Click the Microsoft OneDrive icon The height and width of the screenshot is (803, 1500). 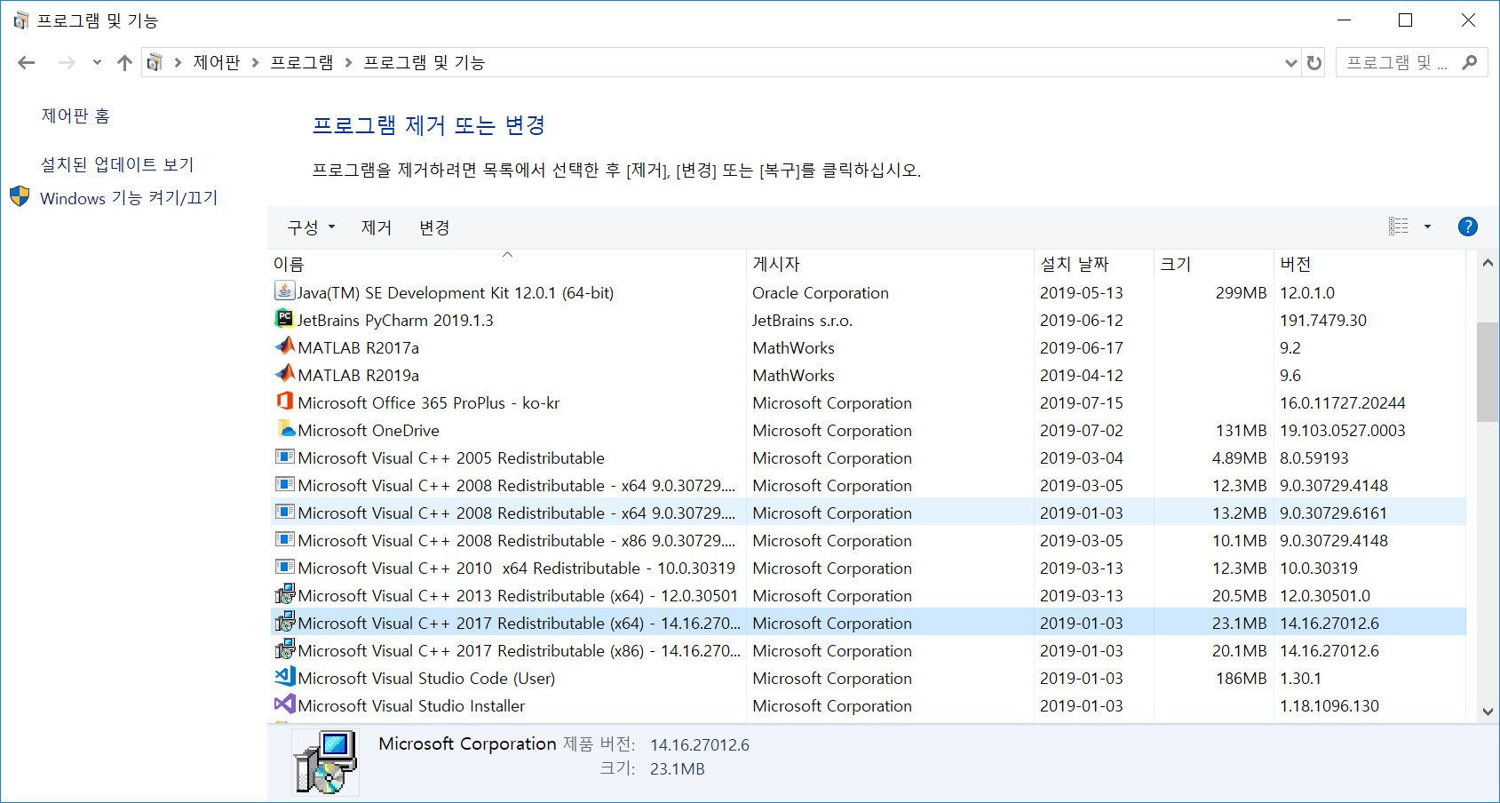point(284,428)
